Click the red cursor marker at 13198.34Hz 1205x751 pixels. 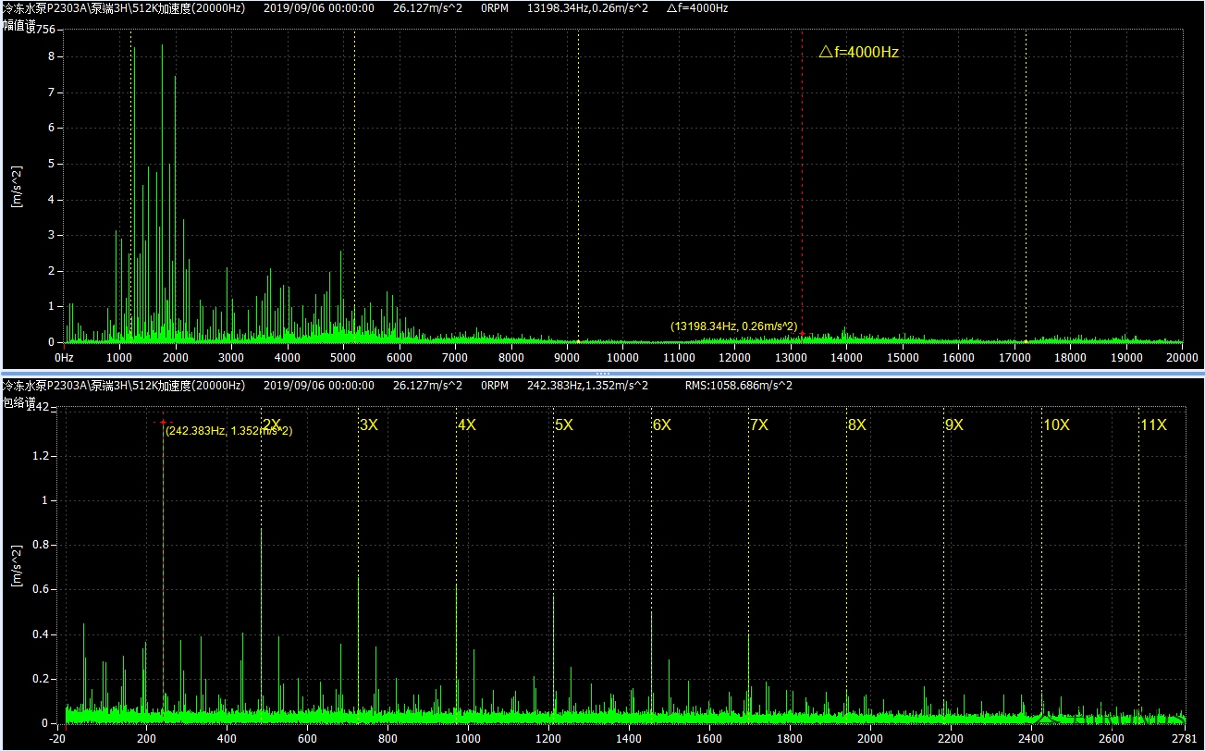click(802, 334)
